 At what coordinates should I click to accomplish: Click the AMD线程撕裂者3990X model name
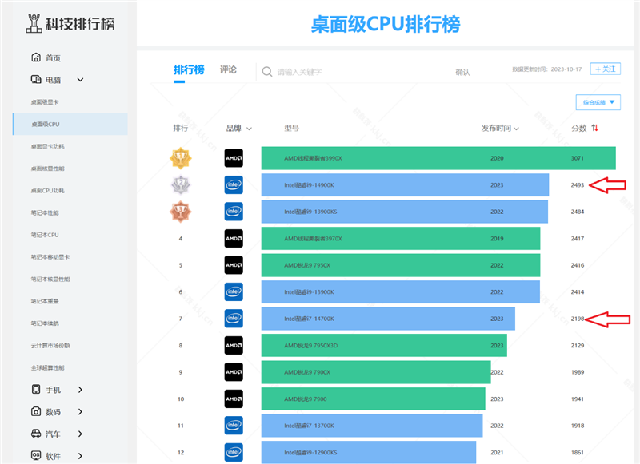pos(313,158)
